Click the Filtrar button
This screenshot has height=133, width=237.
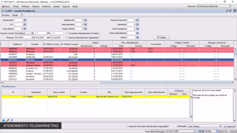pos(161,37)
